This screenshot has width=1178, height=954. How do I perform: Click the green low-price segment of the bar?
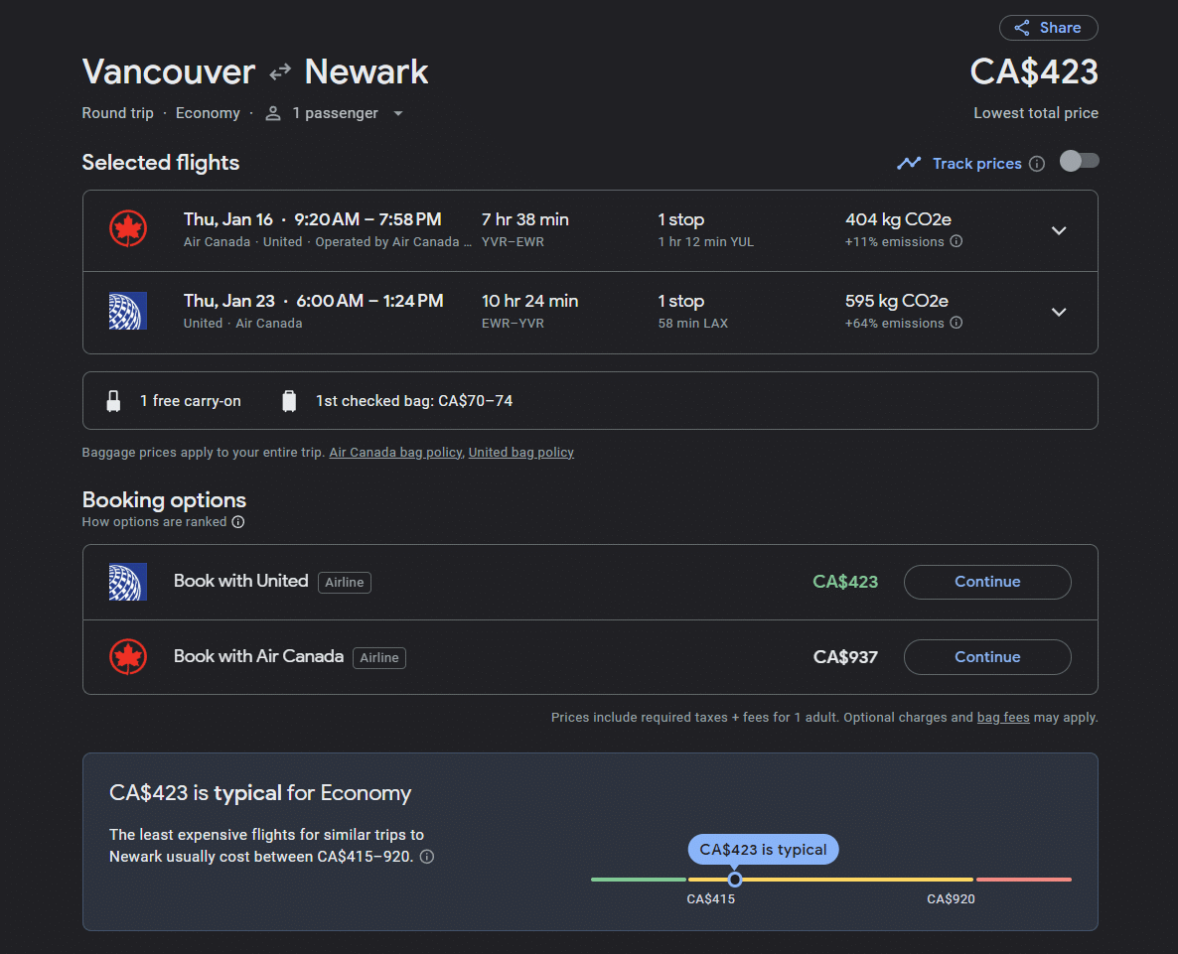(x=639, y=879)
